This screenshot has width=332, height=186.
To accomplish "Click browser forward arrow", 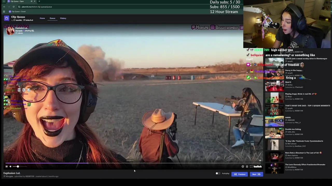I will pos(9,7).
